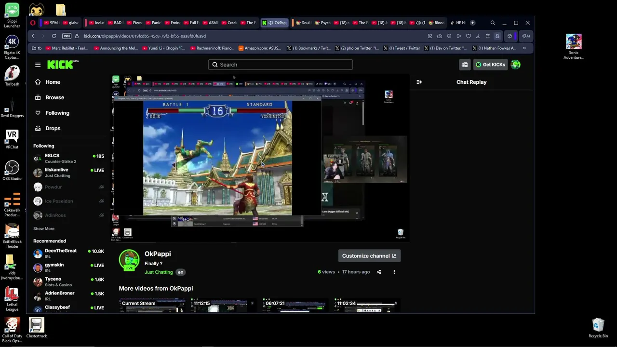The width and height of the screenshot is (617, 347).
Task: Click the 'en' language tag
Action: (x=180, y=272)
